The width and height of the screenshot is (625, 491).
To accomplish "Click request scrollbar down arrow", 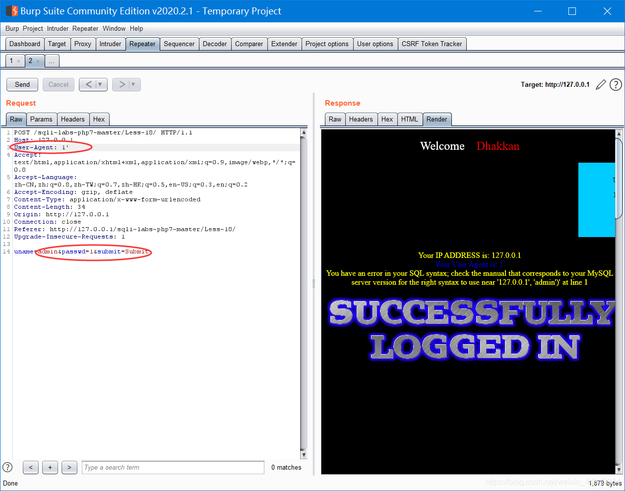I will click(304, 455).
